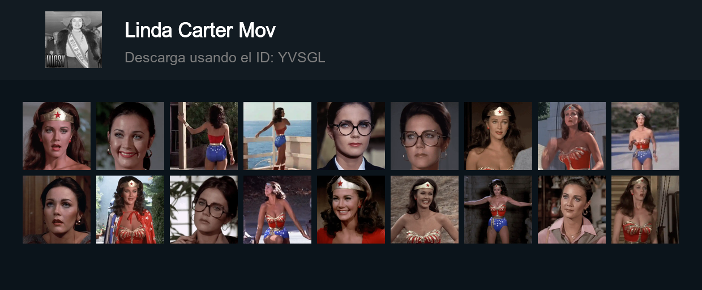
Task: Open the tiara portrait with brown background
Action: (x=498, y=136)
